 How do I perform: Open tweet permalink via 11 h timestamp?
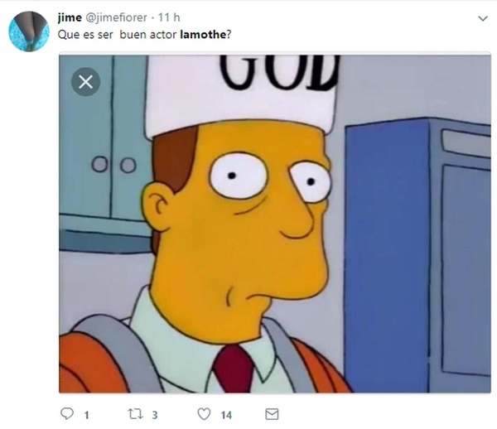[x=169, y=17]
